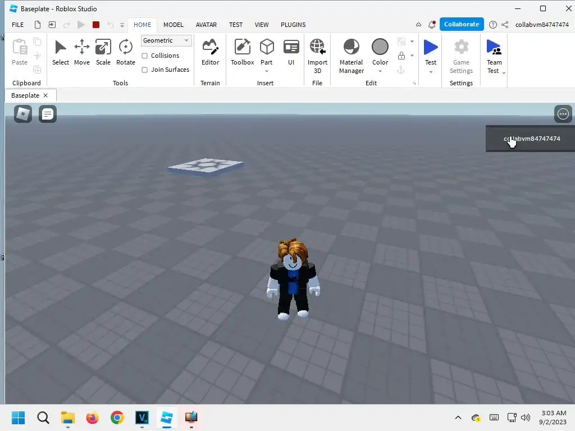Expand the Lock tool dropdown arrow

pyautogui.click(x=412, y=56)
